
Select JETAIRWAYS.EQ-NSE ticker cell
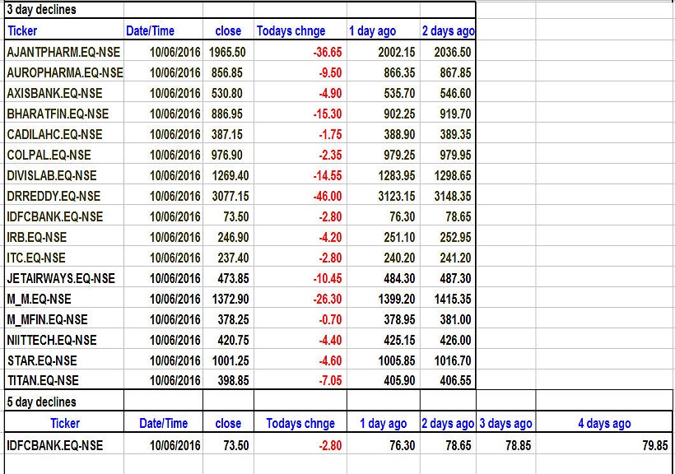click(x=61, y=278)
